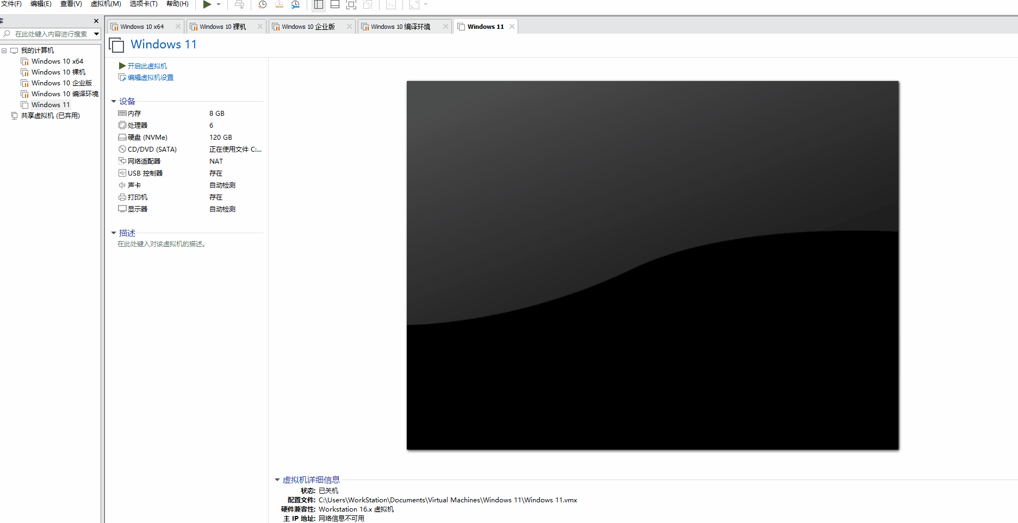Close the Windows 11 tab
The image size is (1018, 523).
(x=512, y=27)
